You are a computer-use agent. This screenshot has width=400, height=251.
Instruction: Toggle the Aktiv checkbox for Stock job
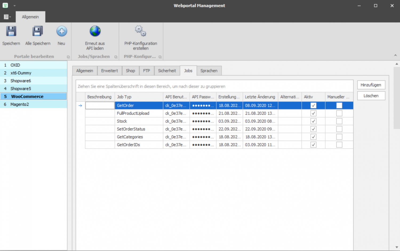[x=313, y=121]
